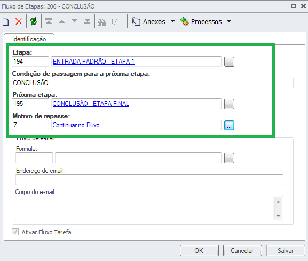Viewport: 308px width, 261px height.
Task: Refresh the record with green arrows icon
Action: coord(34,21)
